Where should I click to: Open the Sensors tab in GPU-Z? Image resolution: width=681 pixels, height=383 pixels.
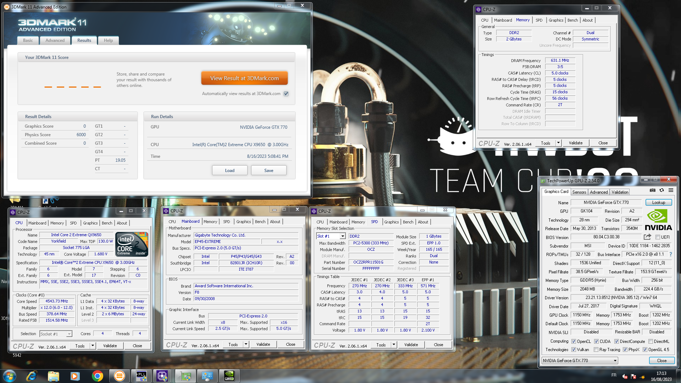tap(579, 192)
